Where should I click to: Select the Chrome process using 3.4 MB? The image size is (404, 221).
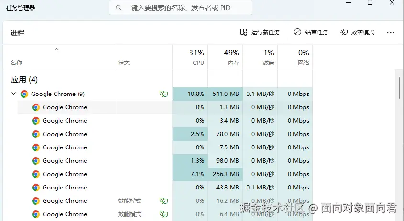[165, 120]
